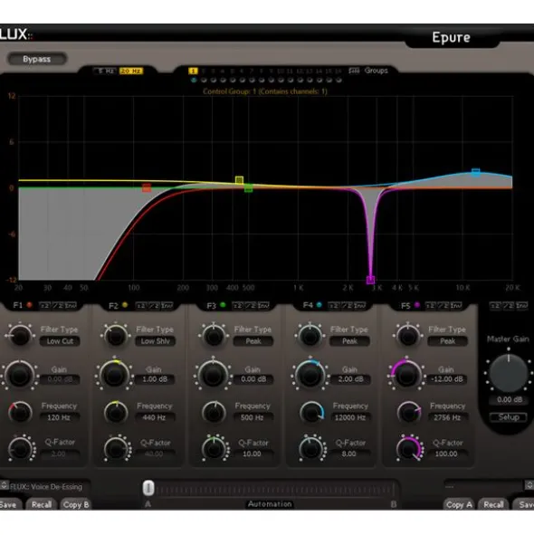Click the x2 button for band F2
Screen dimensions: 534x535
(x=141, y=305)
